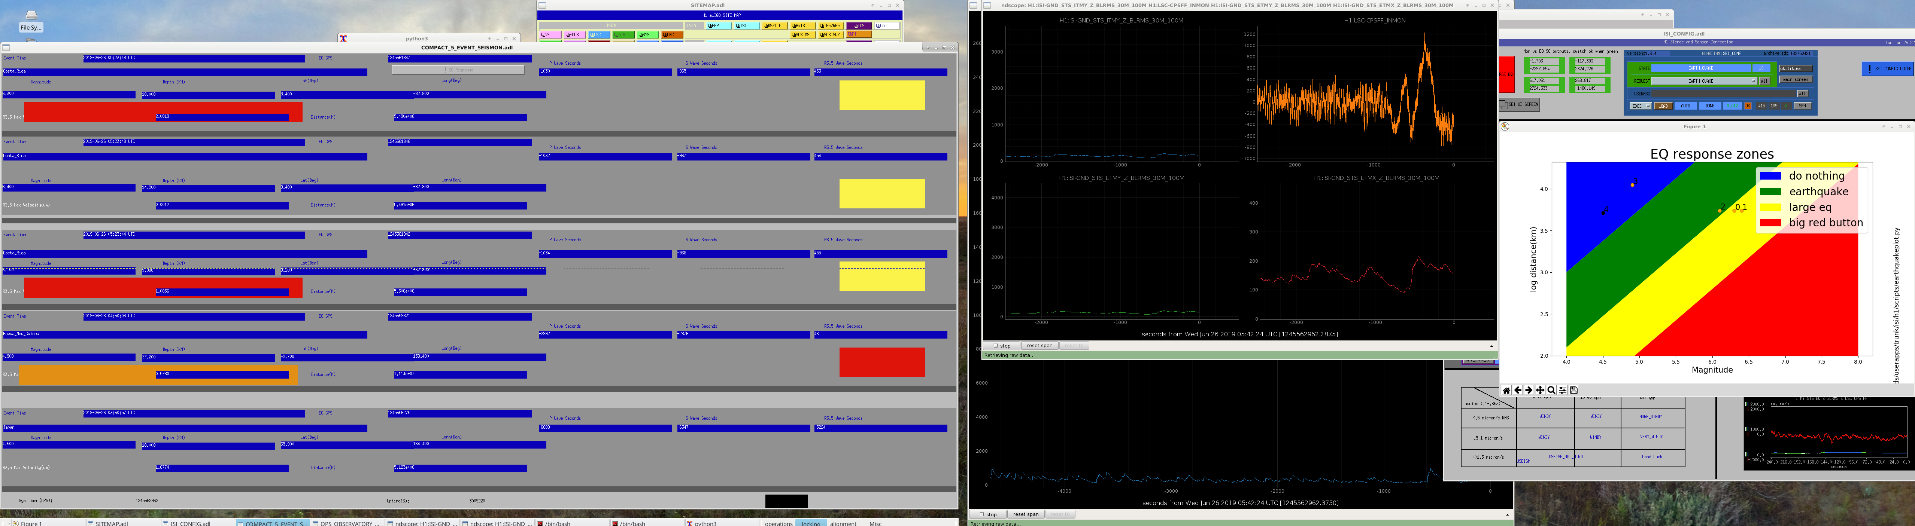Click the green 'earthquake' legend swatch

click(x=1770, y=192)
